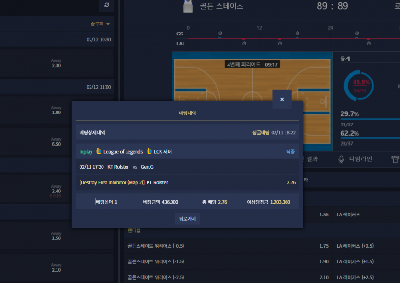
Task: Click the microphone icon beside 타임라인
Action: point(341,159)
